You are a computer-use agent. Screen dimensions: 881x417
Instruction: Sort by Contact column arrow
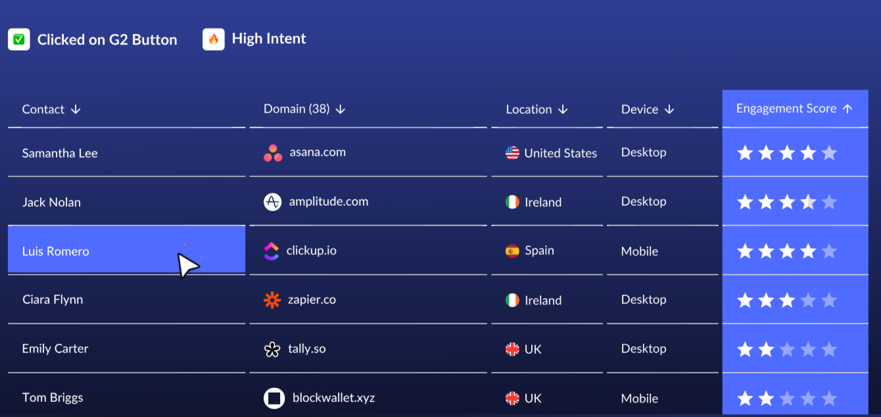(76, 109)
